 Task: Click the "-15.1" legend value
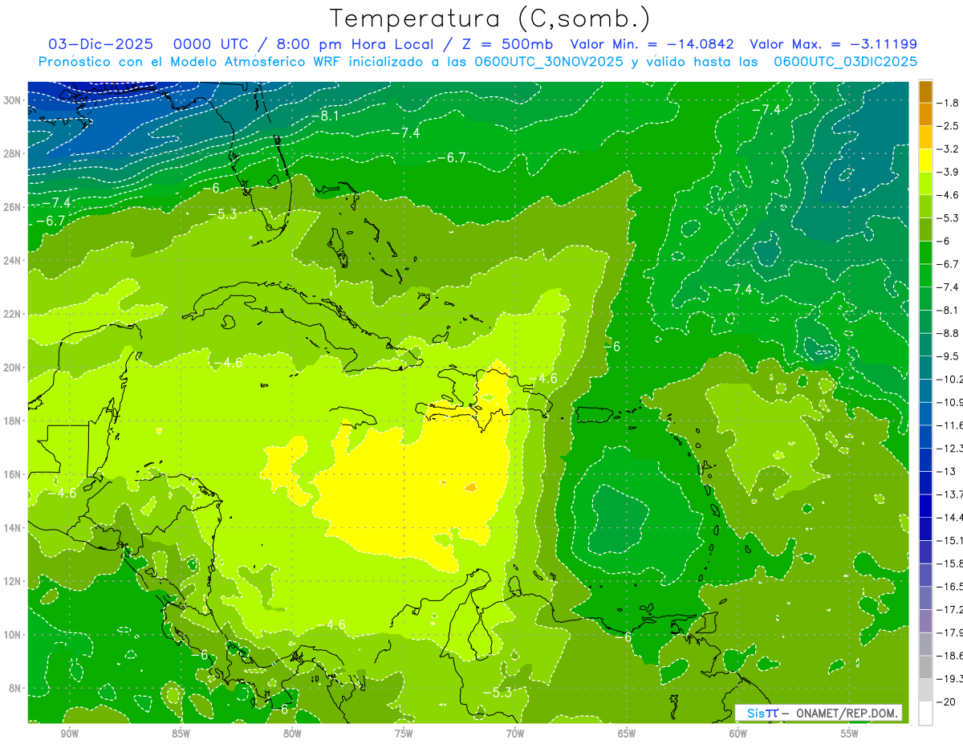[x=950, y=540]
